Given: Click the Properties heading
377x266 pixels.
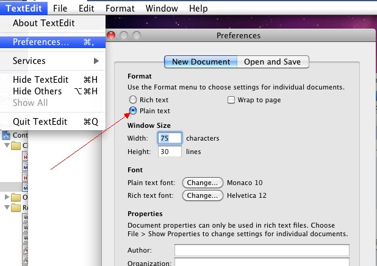Looking at the screenshot, I should coord(145,214).
